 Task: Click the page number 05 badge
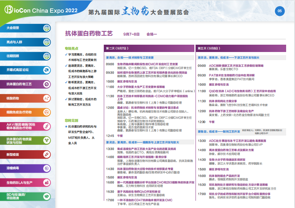(x=280, y=11)
